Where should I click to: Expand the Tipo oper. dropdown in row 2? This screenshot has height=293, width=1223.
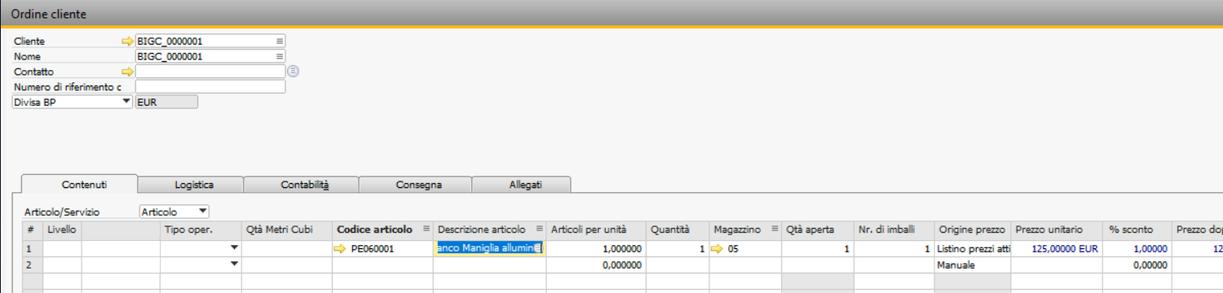[x=235, y=265]
